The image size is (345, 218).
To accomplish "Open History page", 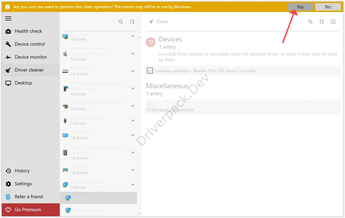I will (x=31, y=171).
